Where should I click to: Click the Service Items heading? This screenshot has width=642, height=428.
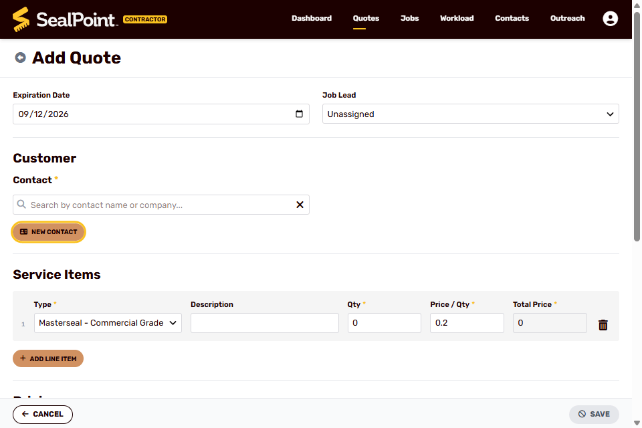coord(56,274)
